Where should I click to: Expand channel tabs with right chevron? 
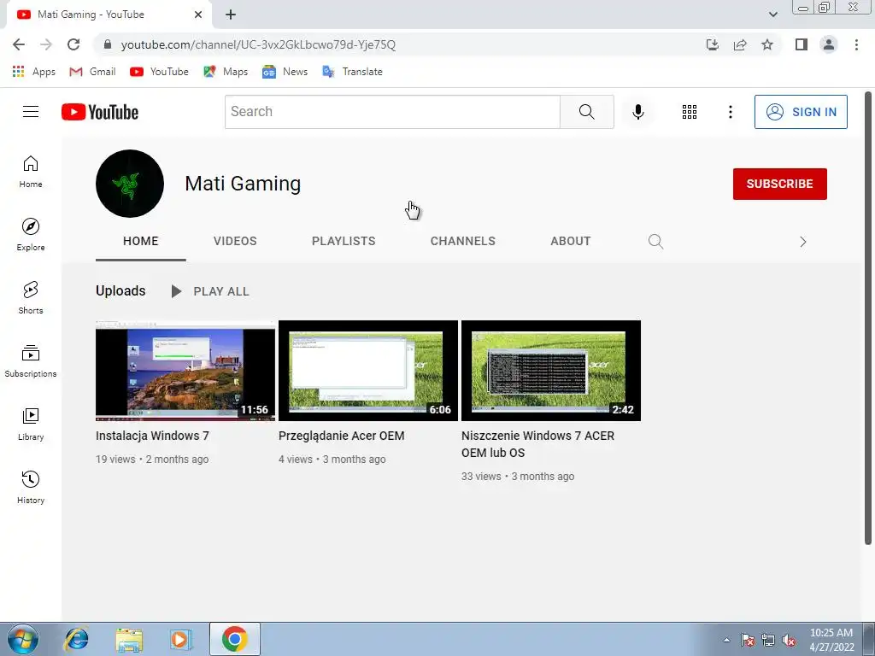click(803, 242)
